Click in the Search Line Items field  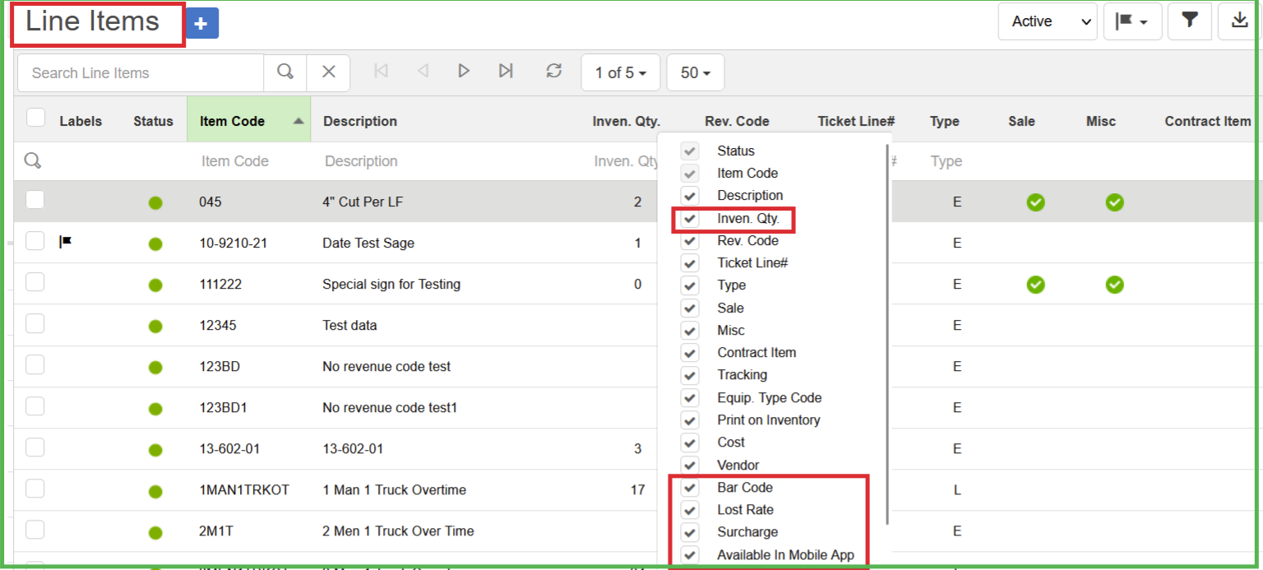click(140, 73)
